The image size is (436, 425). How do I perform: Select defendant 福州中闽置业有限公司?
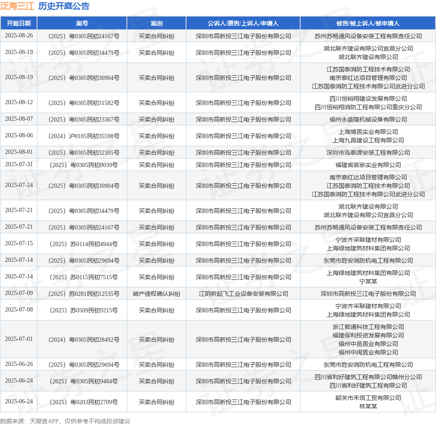(x=368, y=352)
